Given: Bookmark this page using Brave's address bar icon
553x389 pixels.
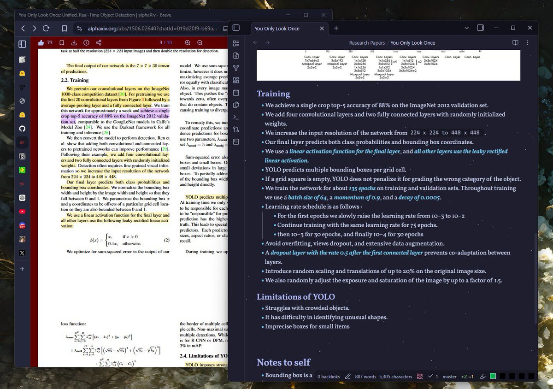Looking at the screenshot, I should pos(65,29).
